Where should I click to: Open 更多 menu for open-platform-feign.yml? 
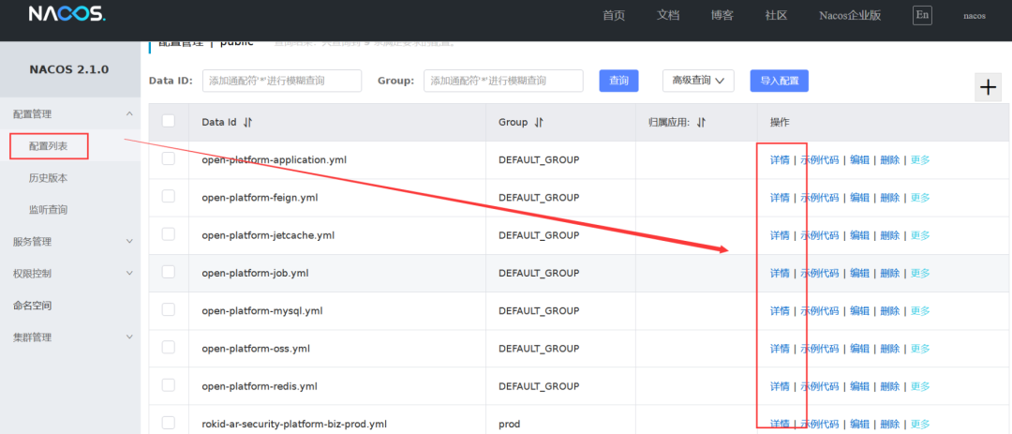click(x=920, y=198)
